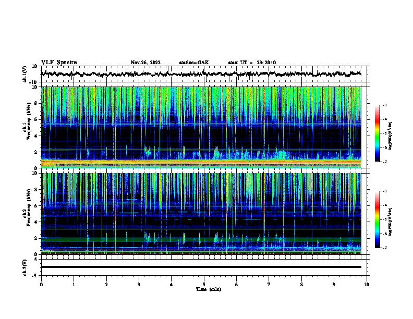Click the ch.1 "Frequency (kHz)" axis label
Screen dimensions: 413x319
[x=29, y=120]
